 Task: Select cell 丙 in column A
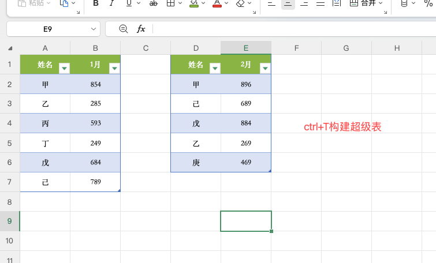45,123
